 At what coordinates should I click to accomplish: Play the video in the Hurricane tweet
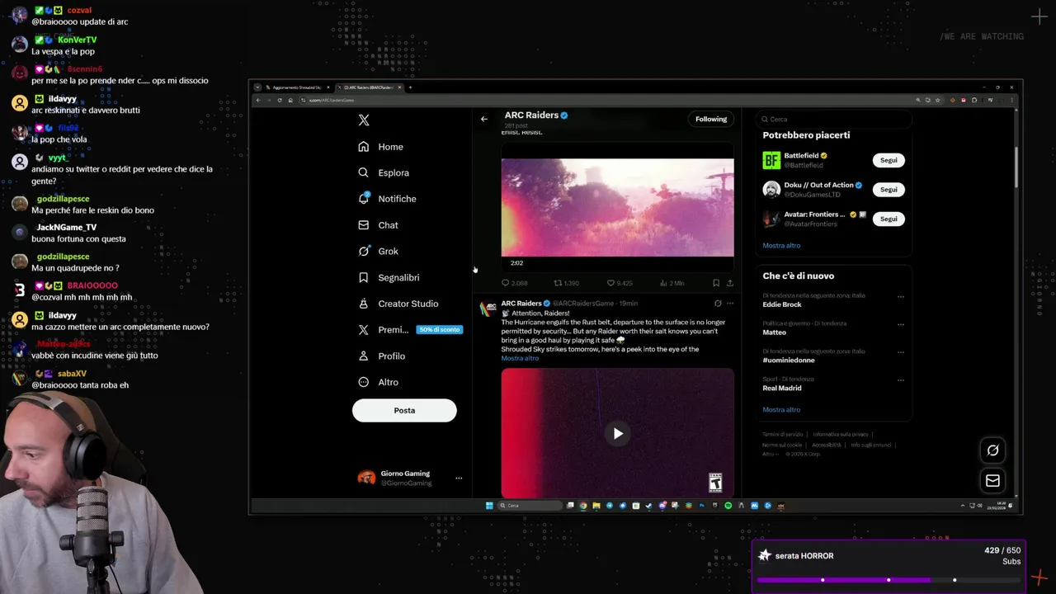618,433
